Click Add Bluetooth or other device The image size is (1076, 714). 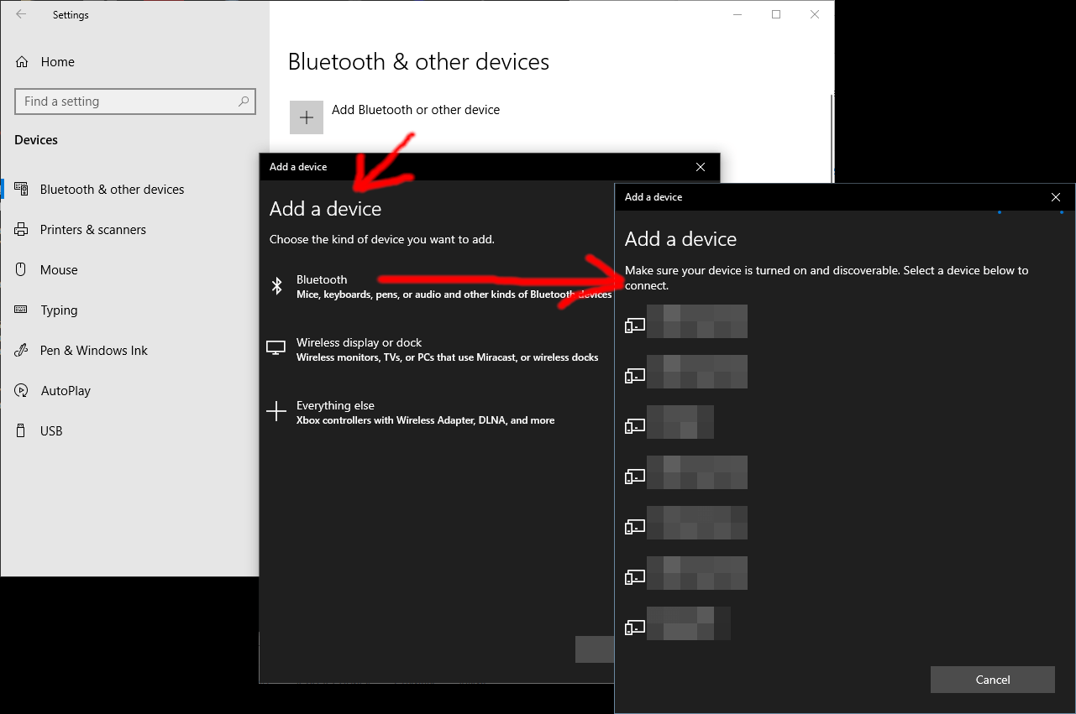pos(416,110)
